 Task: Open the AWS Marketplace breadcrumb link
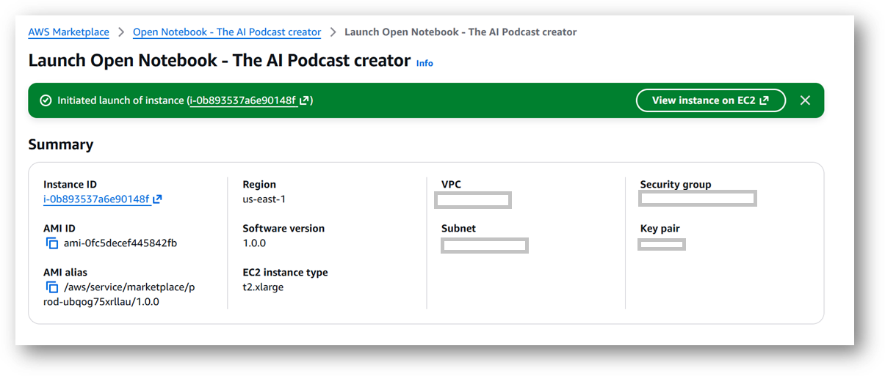(68, 32)
